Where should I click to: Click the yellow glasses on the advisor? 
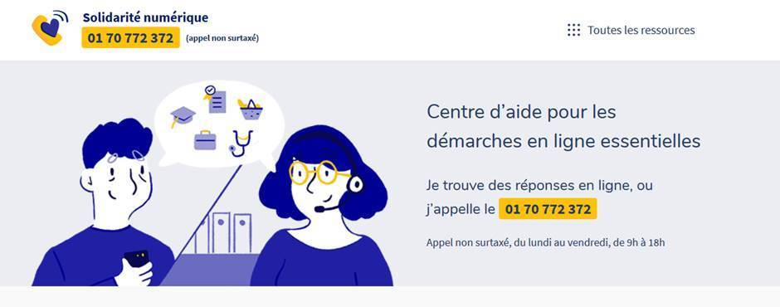pyautogui.click(x=319, y=172)
